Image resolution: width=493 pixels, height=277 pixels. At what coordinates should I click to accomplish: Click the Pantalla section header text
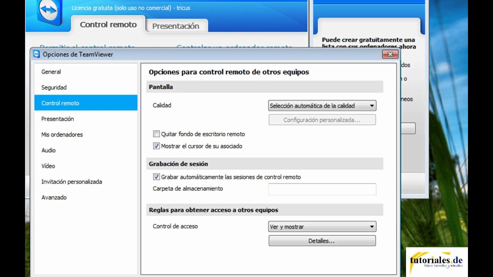pyautogui.click(x=161, y=87)
